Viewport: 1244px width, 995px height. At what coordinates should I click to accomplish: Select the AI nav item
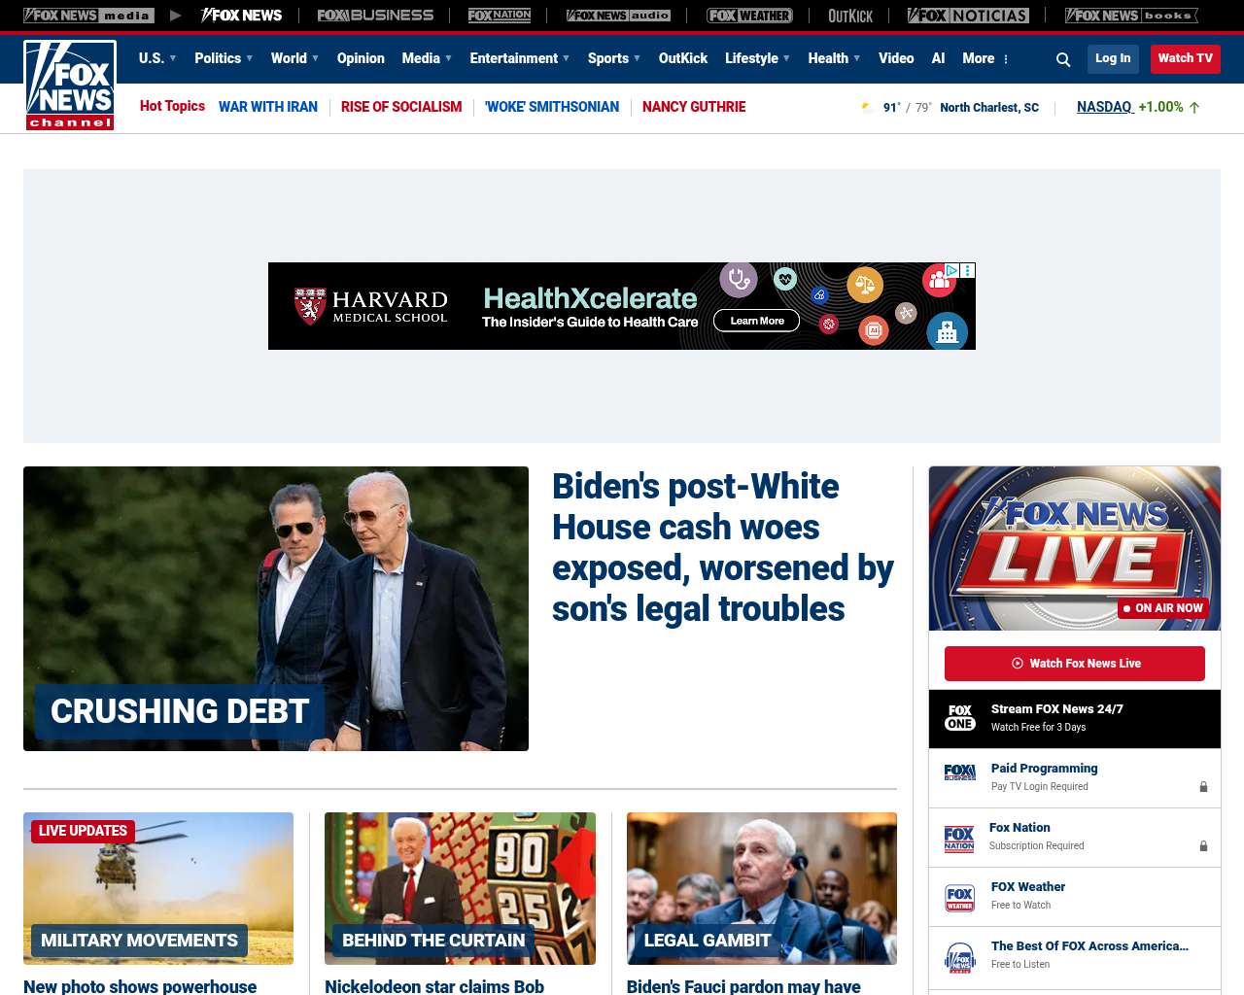938,58
